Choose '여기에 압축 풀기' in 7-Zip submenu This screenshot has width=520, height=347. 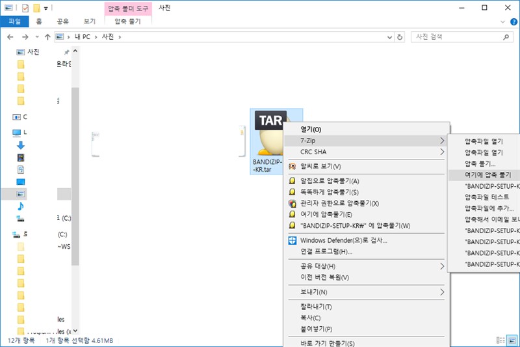pos(487,175)
